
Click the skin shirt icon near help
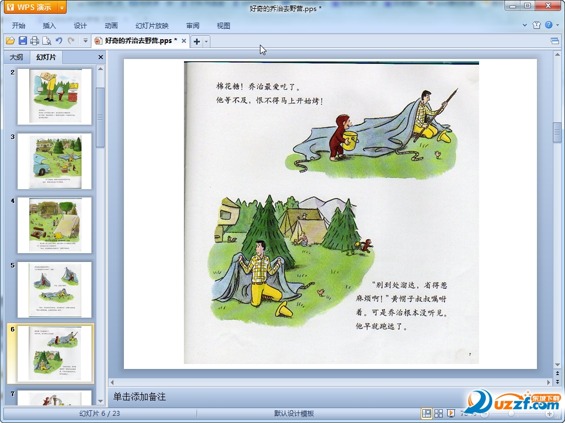coord(536,25)
